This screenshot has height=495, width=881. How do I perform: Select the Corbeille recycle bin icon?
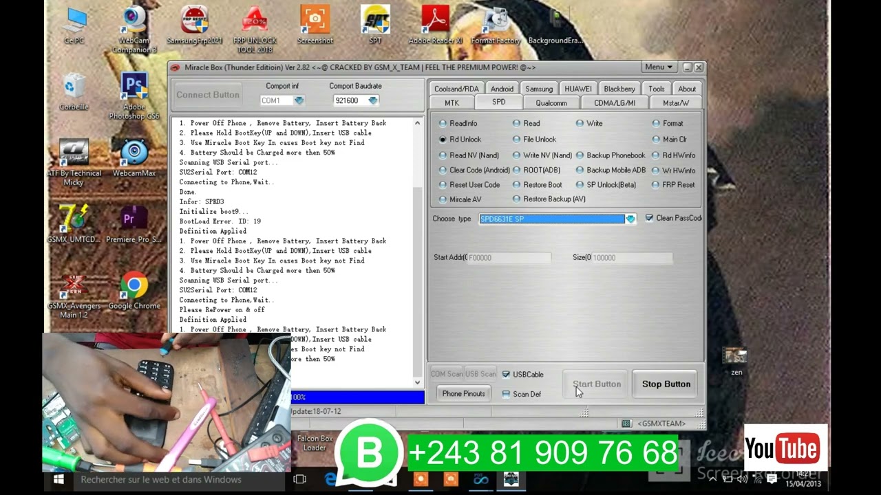74,92
